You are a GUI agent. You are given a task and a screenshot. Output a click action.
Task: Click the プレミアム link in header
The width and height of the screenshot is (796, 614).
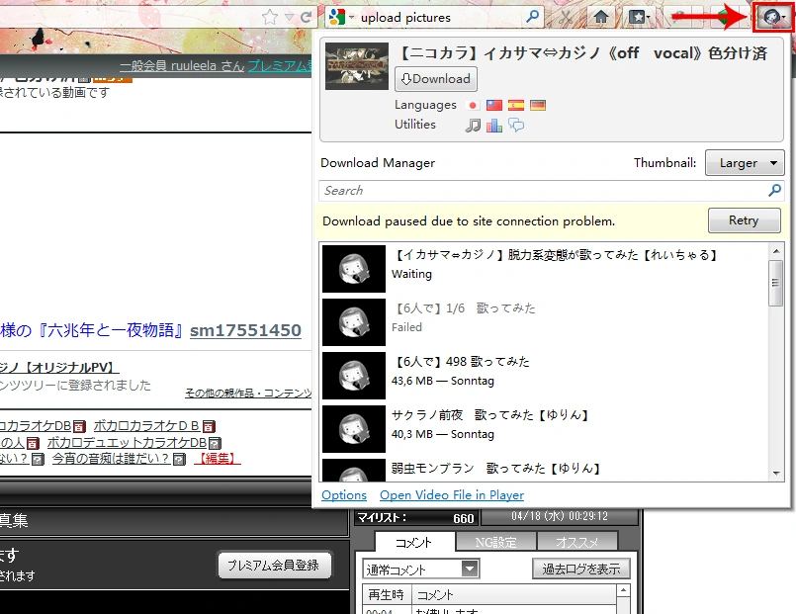[279, 66]
